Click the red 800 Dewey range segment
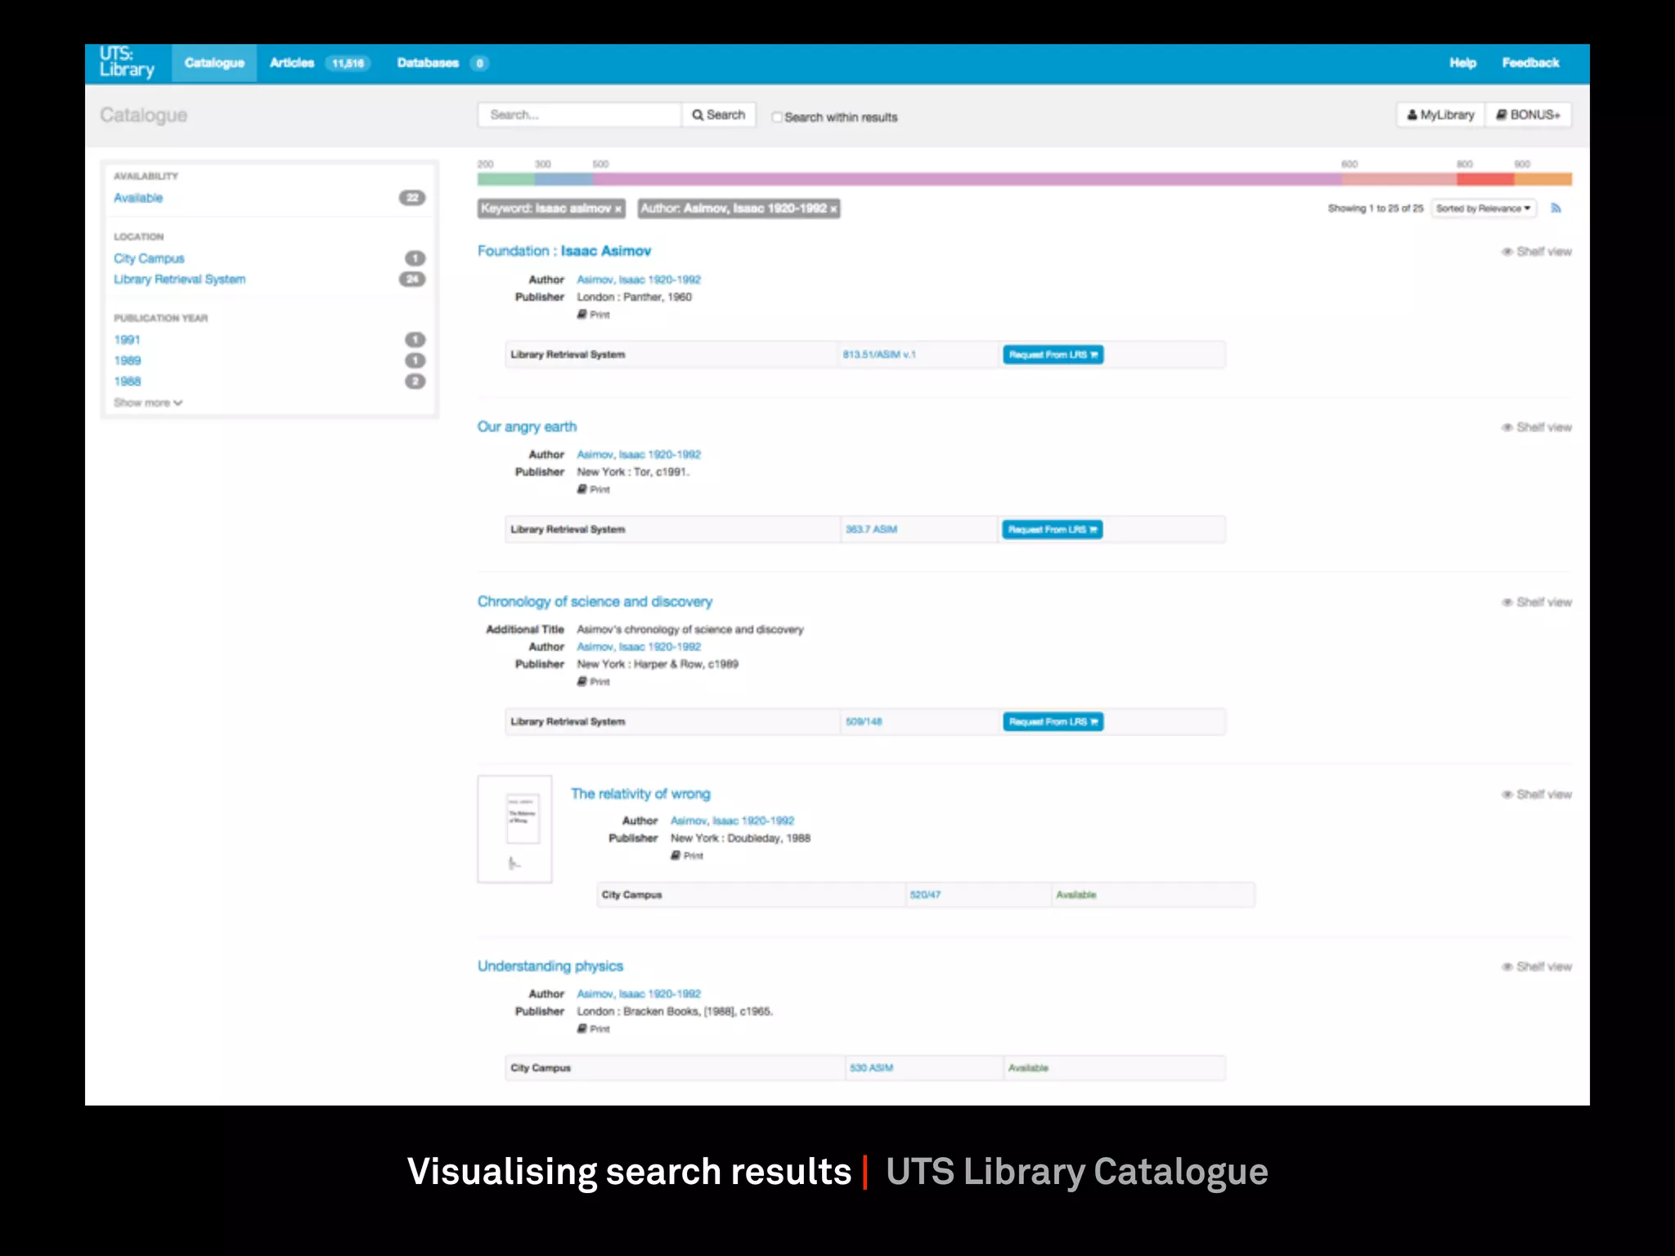Viewport: 1675px width, 1256px height. tap(1485, 179)
